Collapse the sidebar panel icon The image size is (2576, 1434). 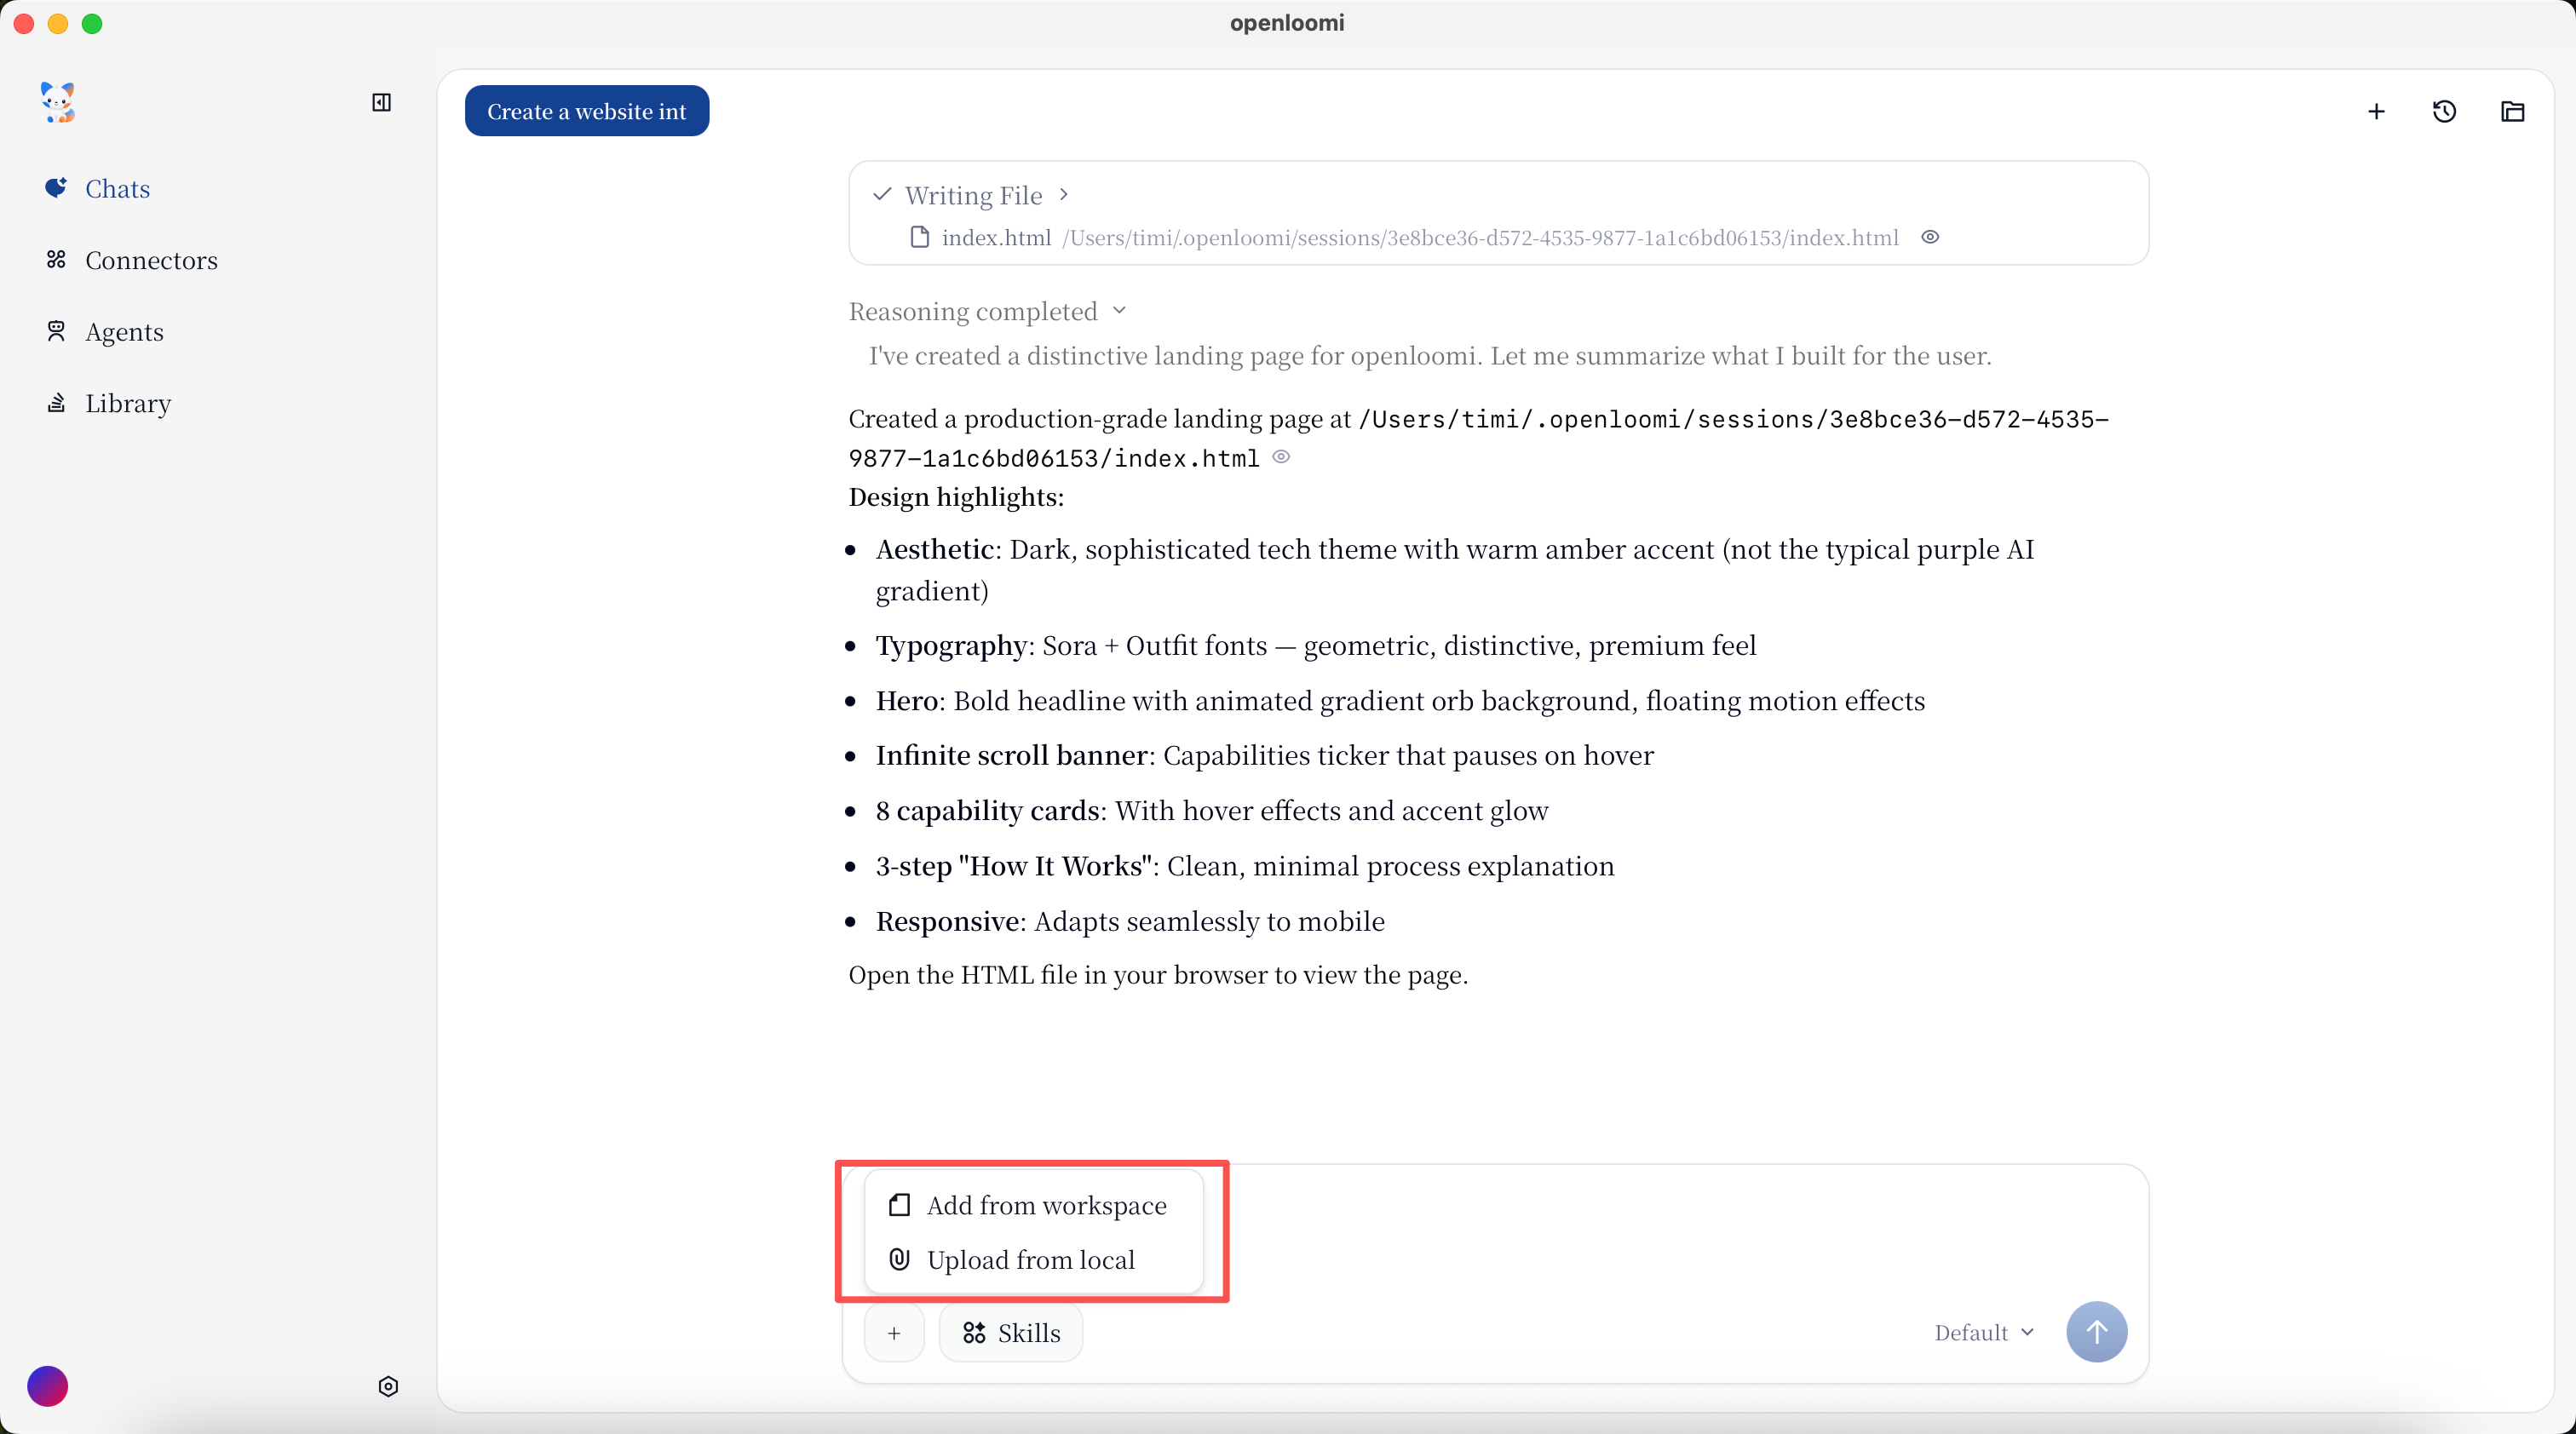381,102
